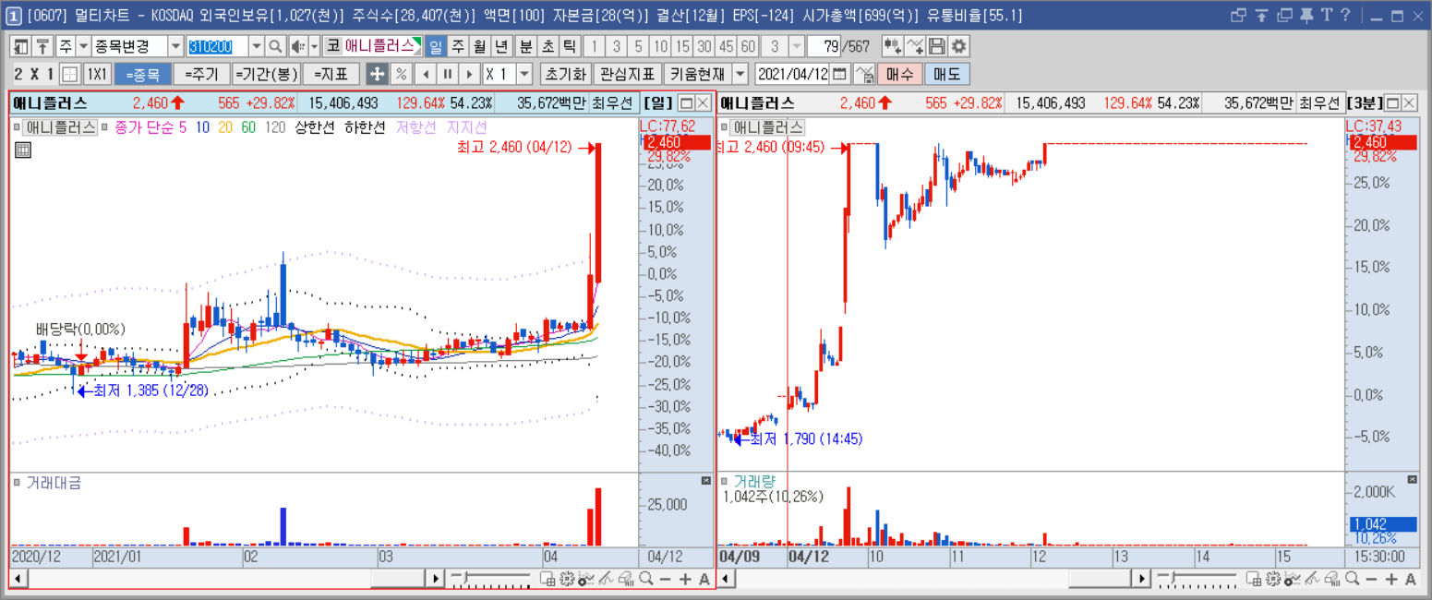Click the 1X1 layout button
The width and height of the screenshot is (1432, 600).
96,74
